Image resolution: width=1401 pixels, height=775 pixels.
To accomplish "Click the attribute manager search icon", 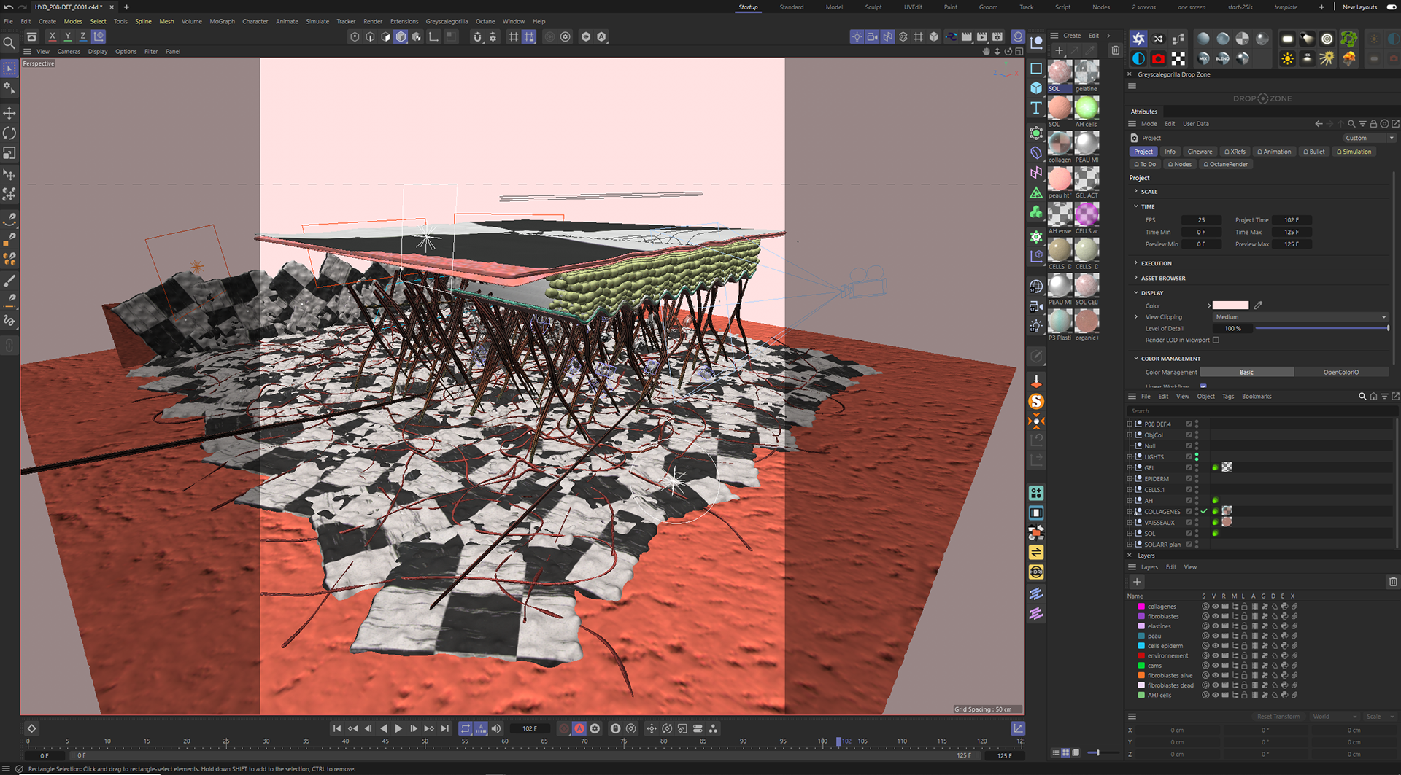I will [1351, 124].
